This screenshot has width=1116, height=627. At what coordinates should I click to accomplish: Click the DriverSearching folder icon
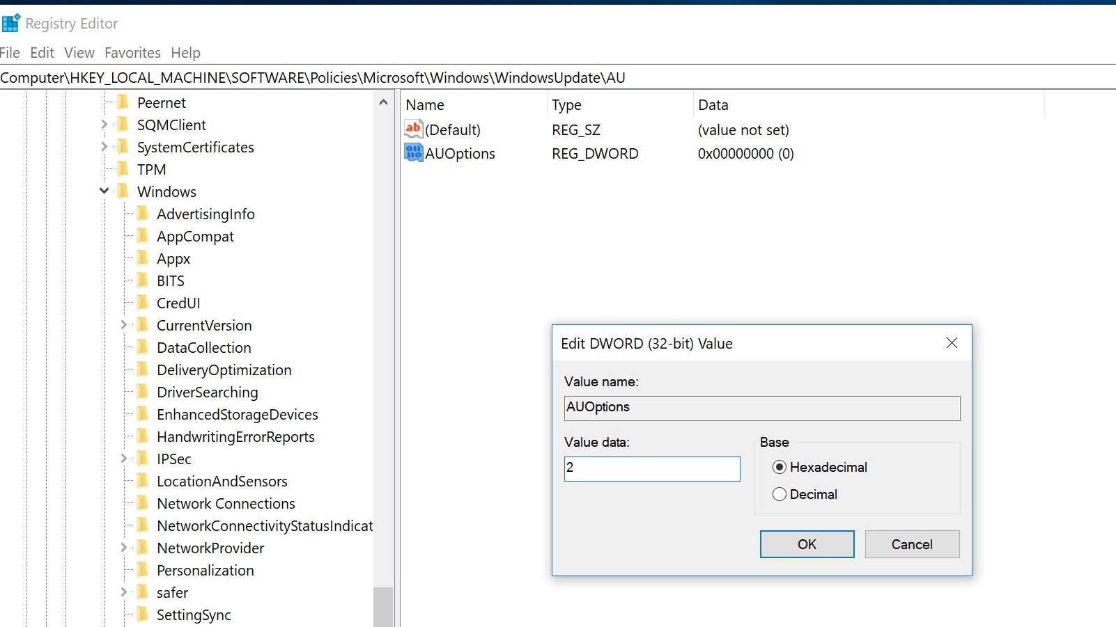pyautogui.click(x=143, y=392)
